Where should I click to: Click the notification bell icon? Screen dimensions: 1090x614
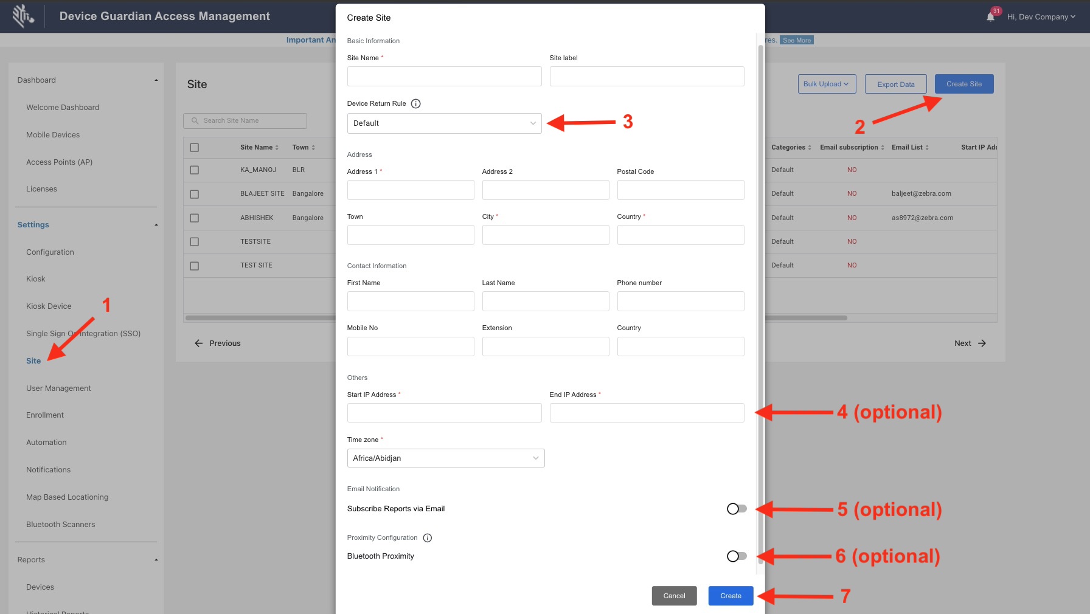[990, 17]
